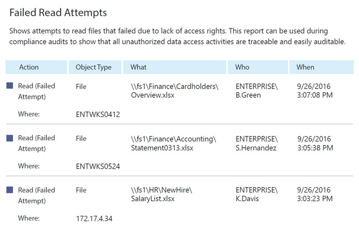The height and width of the screenshot is (234, 359).
Task: Click the What column header
Action: [x=175, y=67]
